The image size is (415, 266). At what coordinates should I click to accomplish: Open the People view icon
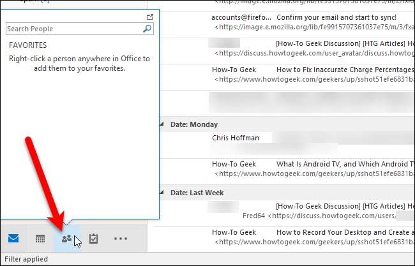pyautogui.click(x=66, y=239)
